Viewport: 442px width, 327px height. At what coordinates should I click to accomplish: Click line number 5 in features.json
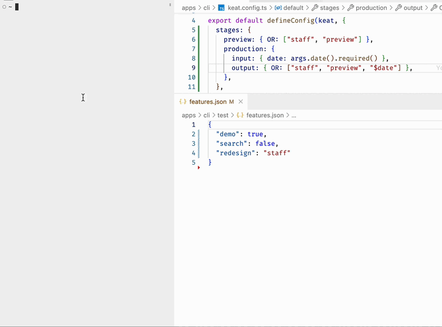pyautogui.click(x=194, y=162)
